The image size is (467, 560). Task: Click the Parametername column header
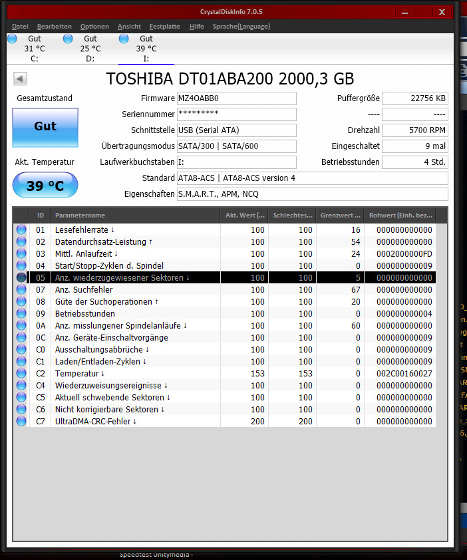tap(136, 215)
